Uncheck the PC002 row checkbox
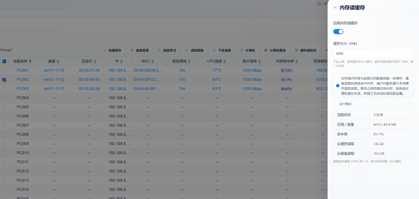419x199 pixels. [x=4, y=80]
